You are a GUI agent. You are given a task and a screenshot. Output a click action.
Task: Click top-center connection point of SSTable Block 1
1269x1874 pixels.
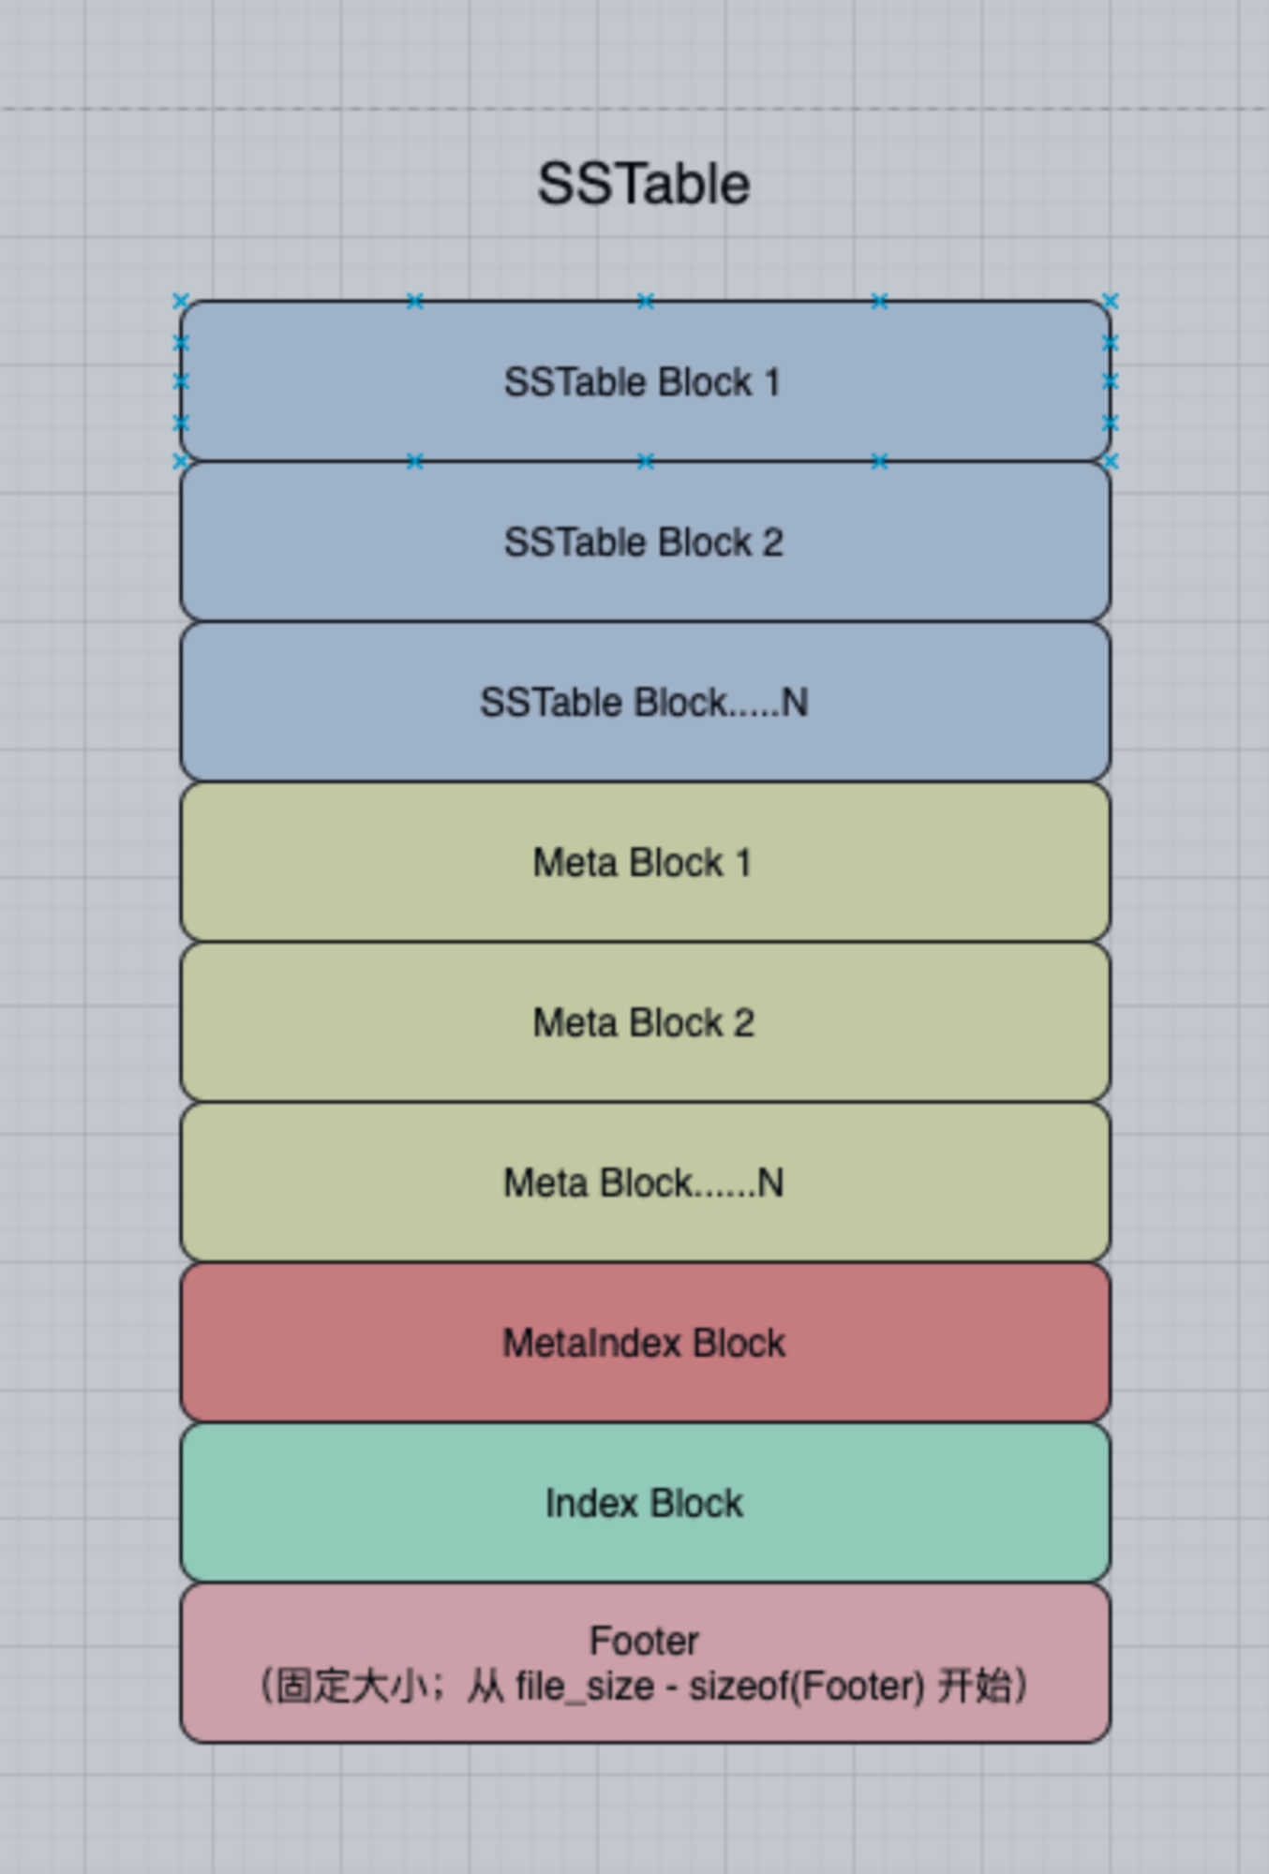click(x=646, y=301)
